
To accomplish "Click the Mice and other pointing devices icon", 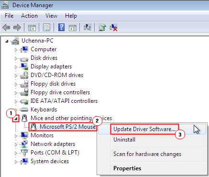I will 24,118.
